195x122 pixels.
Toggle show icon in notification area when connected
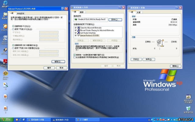(74, 55)
